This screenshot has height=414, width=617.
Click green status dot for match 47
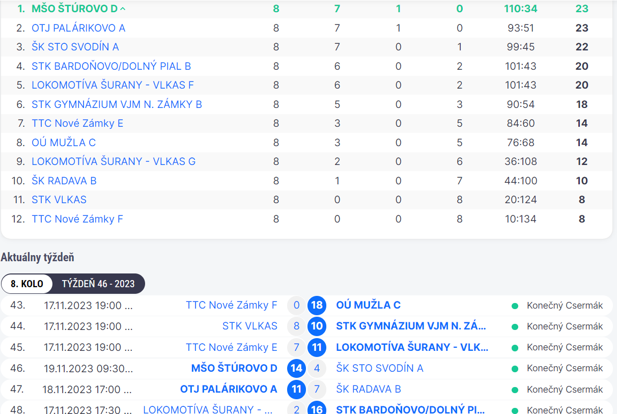tap(515, 390)
